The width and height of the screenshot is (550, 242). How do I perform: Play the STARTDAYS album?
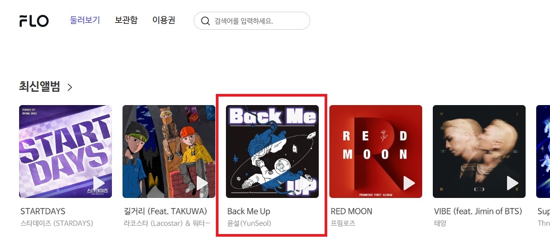coord(99,183)
